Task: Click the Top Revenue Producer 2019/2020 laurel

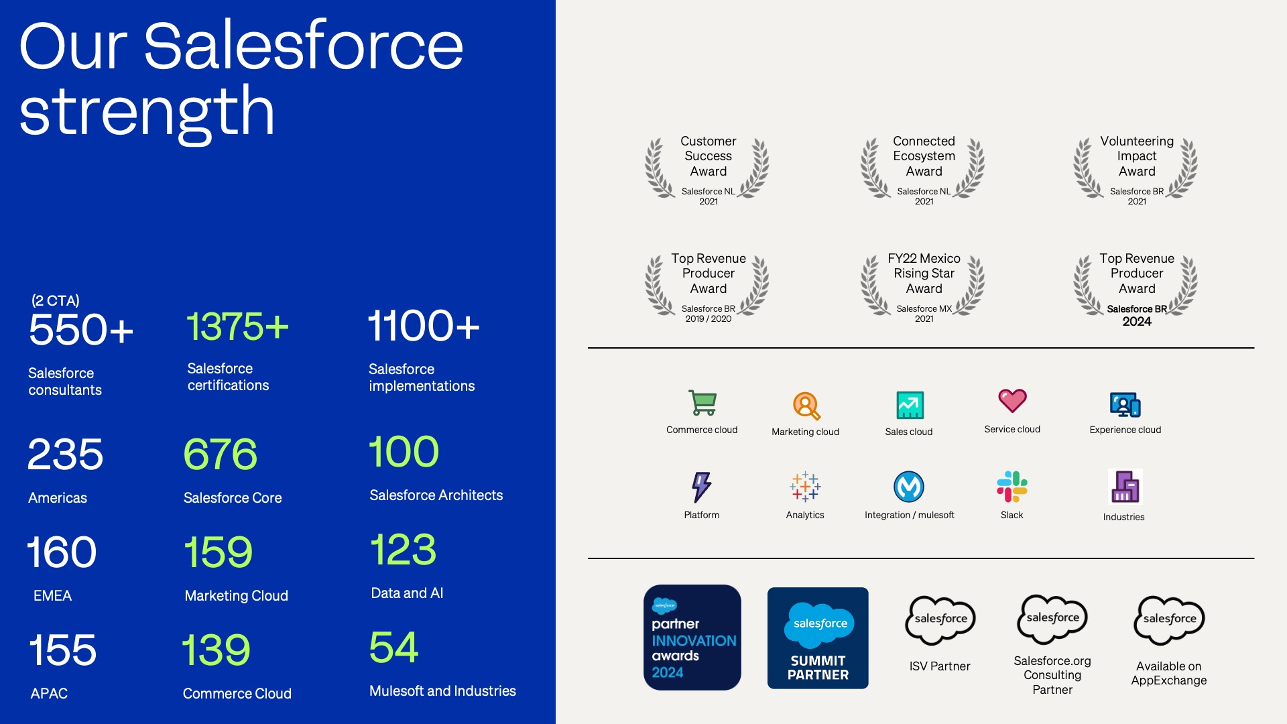Action: [708, 287]
